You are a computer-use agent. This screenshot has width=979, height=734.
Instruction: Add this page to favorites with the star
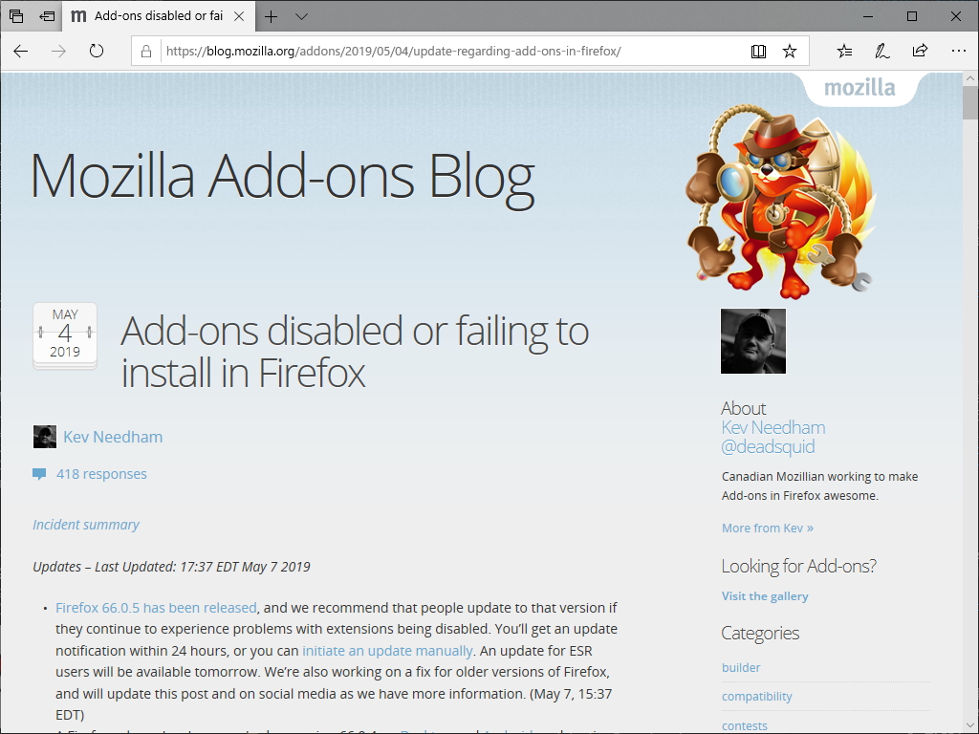[790, 52]
